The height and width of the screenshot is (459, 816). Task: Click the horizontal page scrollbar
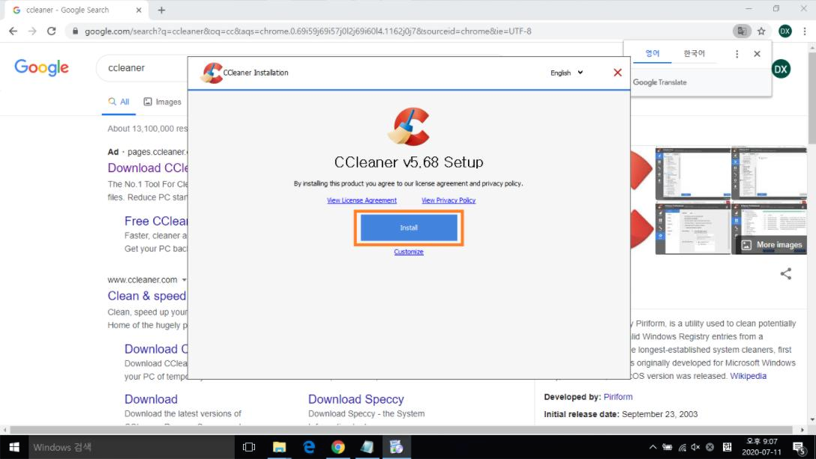click(x=400, y=430)
